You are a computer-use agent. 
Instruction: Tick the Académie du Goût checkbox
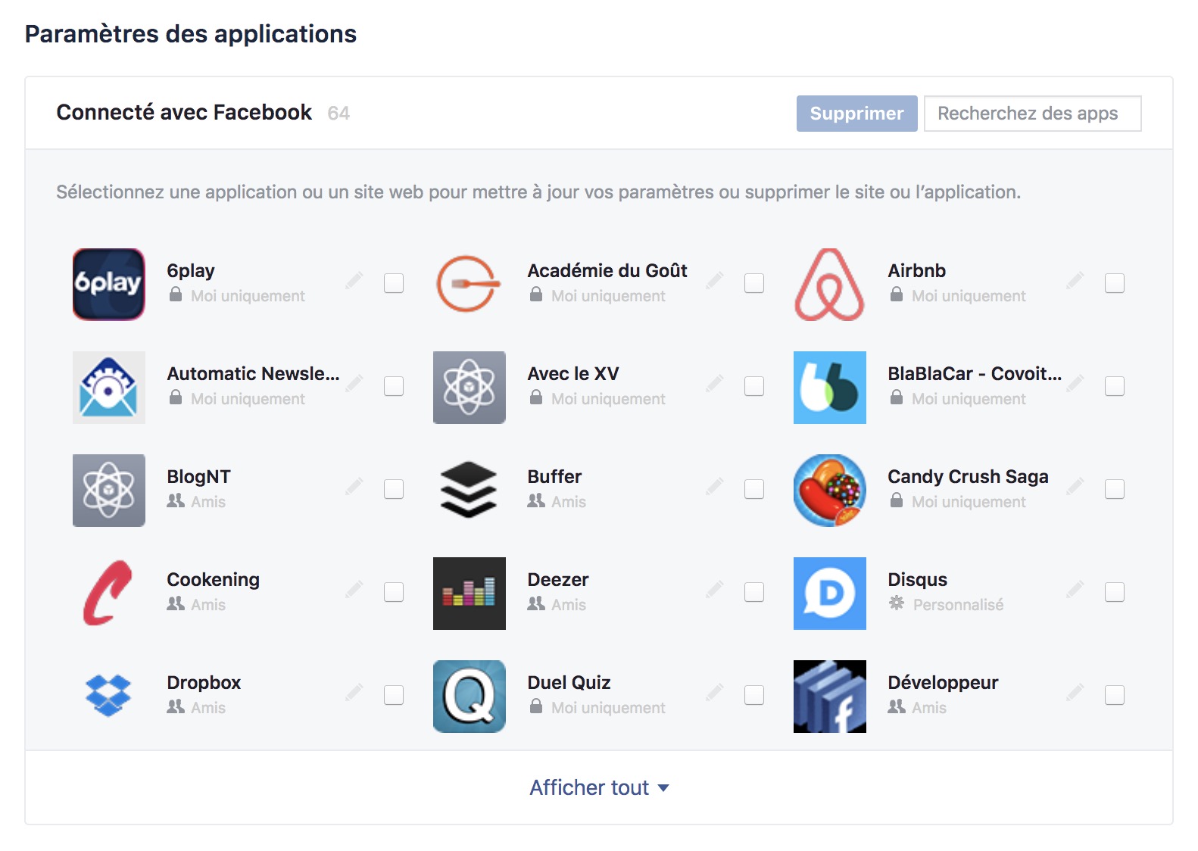[x=754, y=283]
